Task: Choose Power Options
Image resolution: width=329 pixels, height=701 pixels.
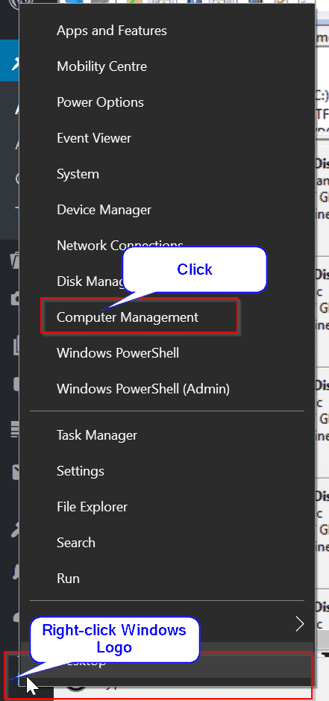Action: 100,102
